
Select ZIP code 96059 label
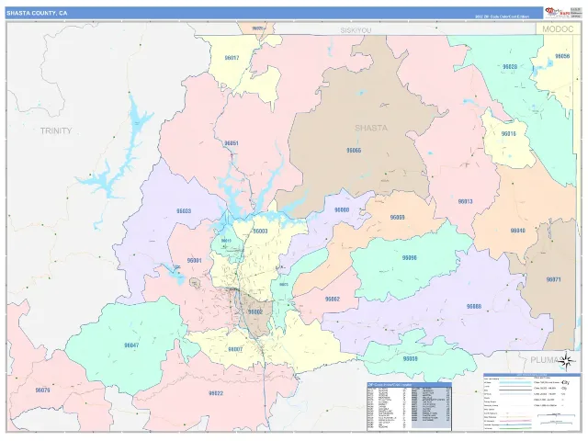pos(411,358)
